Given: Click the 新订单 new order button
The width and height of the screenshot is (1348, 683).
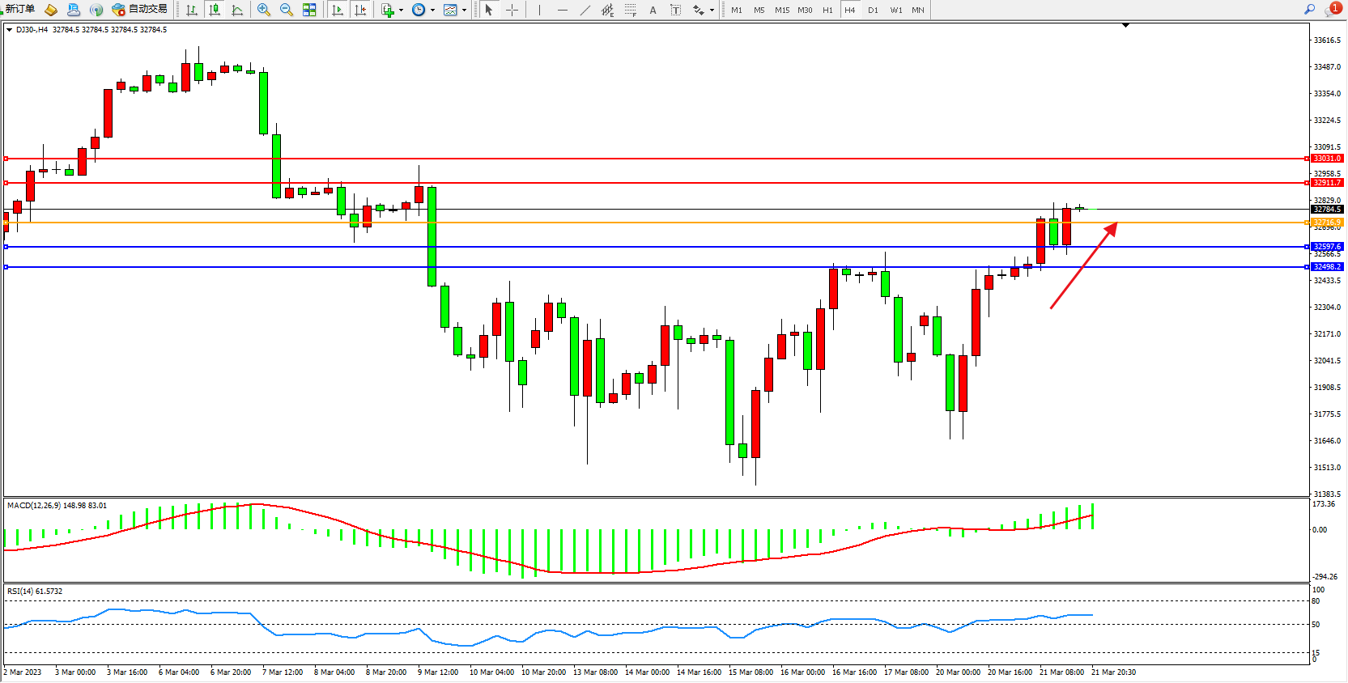Looking at the screenshot, I should (x=19, y=9).
